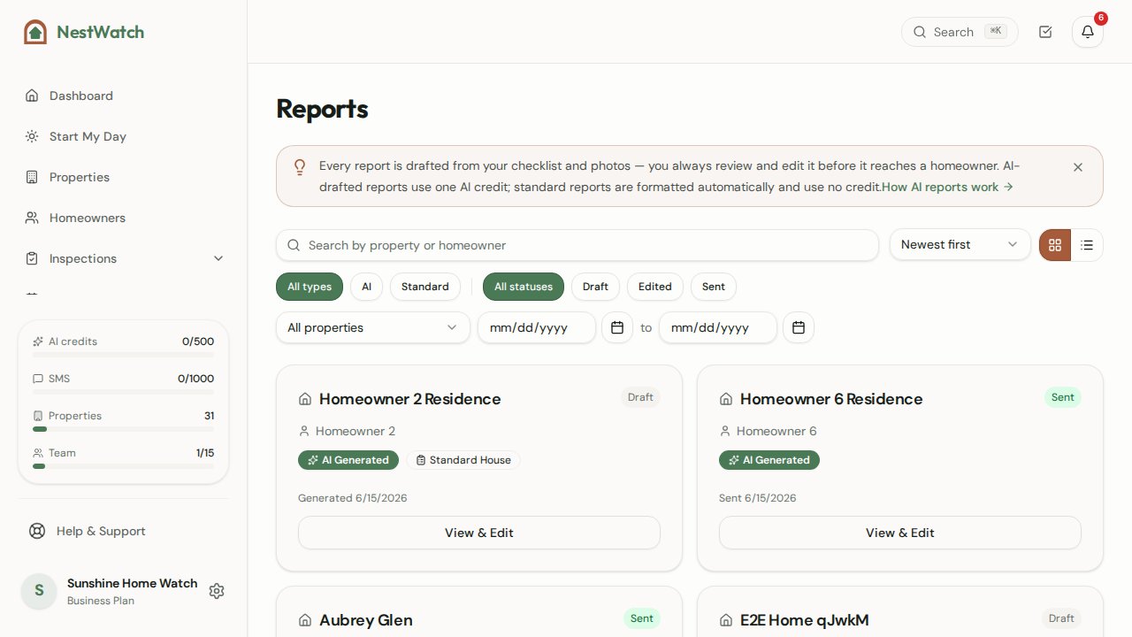The image size is (1132, 637).
Task: Click the start date mm/dd/yyyy field
Action: point(537,327)
